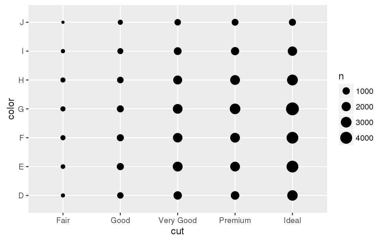Viewport: 390px width, 241px height.
Task: Click the "Very Good" x-axis label
Action: (x=178, y=221)
